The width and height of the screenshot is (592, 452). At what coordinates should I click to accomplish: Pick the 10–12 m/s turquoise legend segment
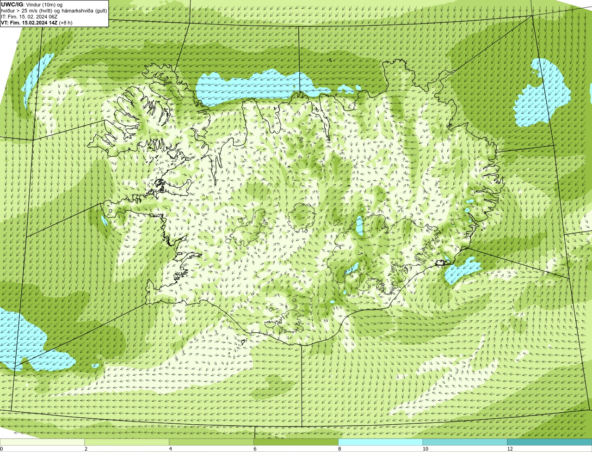[x=465, y=442]
